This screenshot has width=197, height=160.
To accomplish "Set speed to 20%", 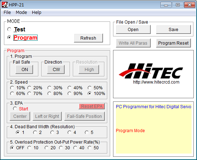I will click(x=29, y=88).
